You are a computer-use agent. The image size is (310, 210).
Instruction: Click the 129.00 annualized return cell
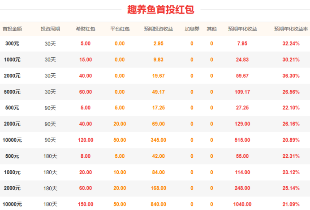point(242,124)
